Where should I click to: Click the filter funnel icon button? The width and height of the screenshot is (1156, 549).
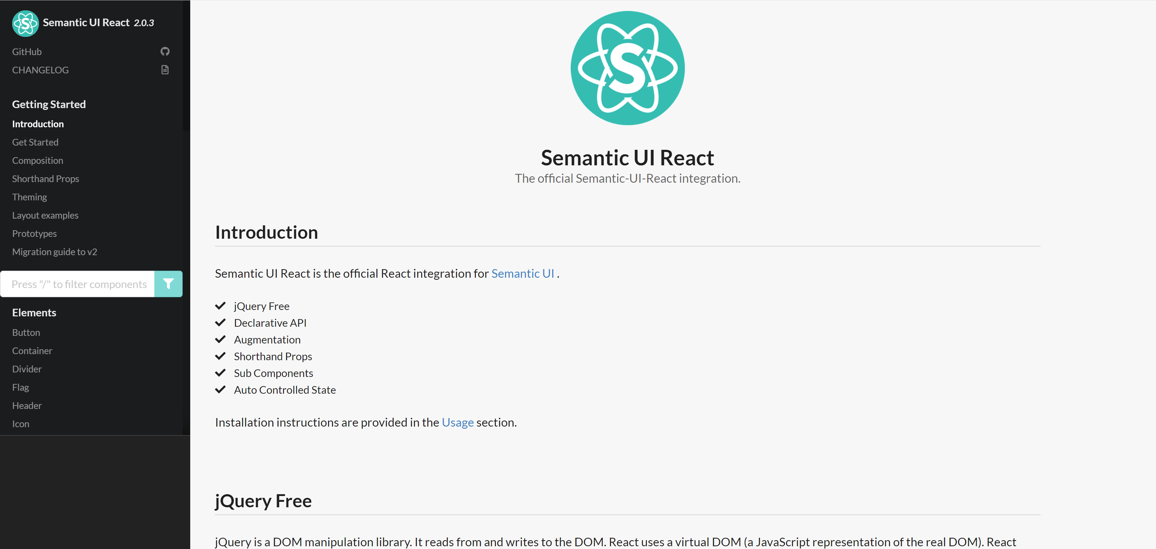(x=168, y=284)
